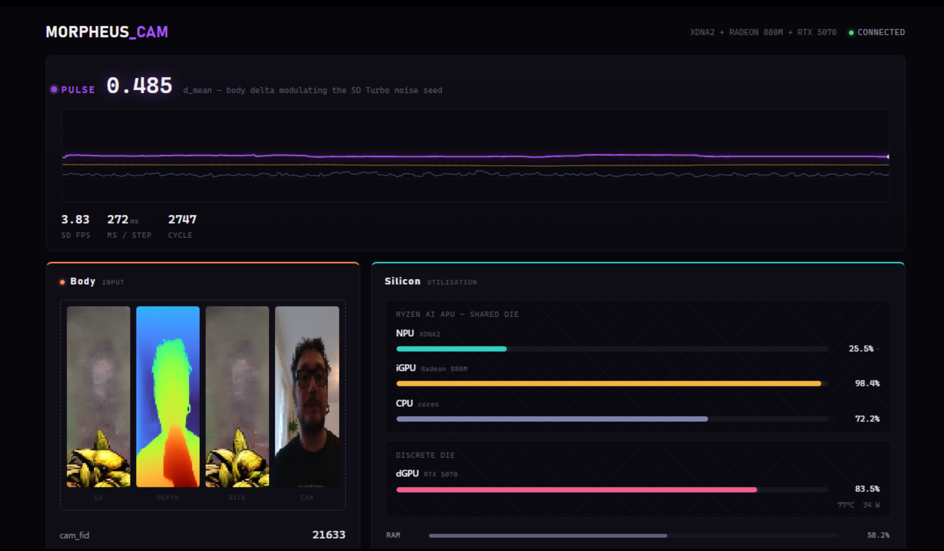Click the CONNECTED status label
Viewport: 944px width, 551px height.
881,32
